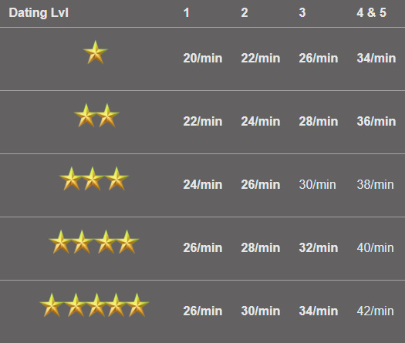
Task: Click 30/min in the five-star row
Action: point(261,311)
